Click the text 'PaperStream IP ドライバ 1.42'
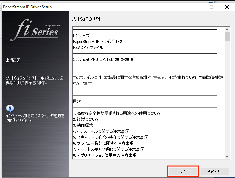Image resolution: width=235 pixels, height=178 pixels. coord(97,42)
